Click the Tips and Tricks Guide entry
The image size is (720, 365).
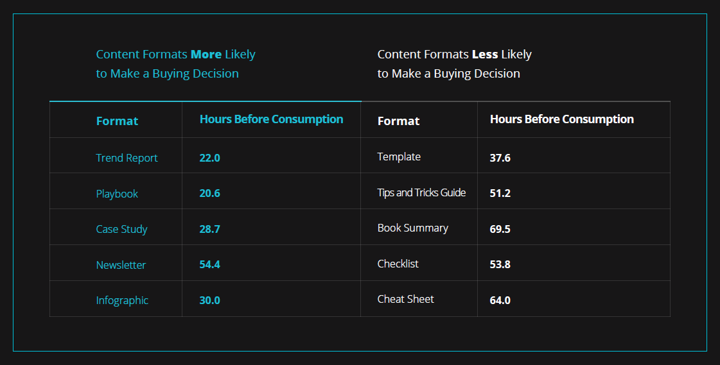point(421,192)
